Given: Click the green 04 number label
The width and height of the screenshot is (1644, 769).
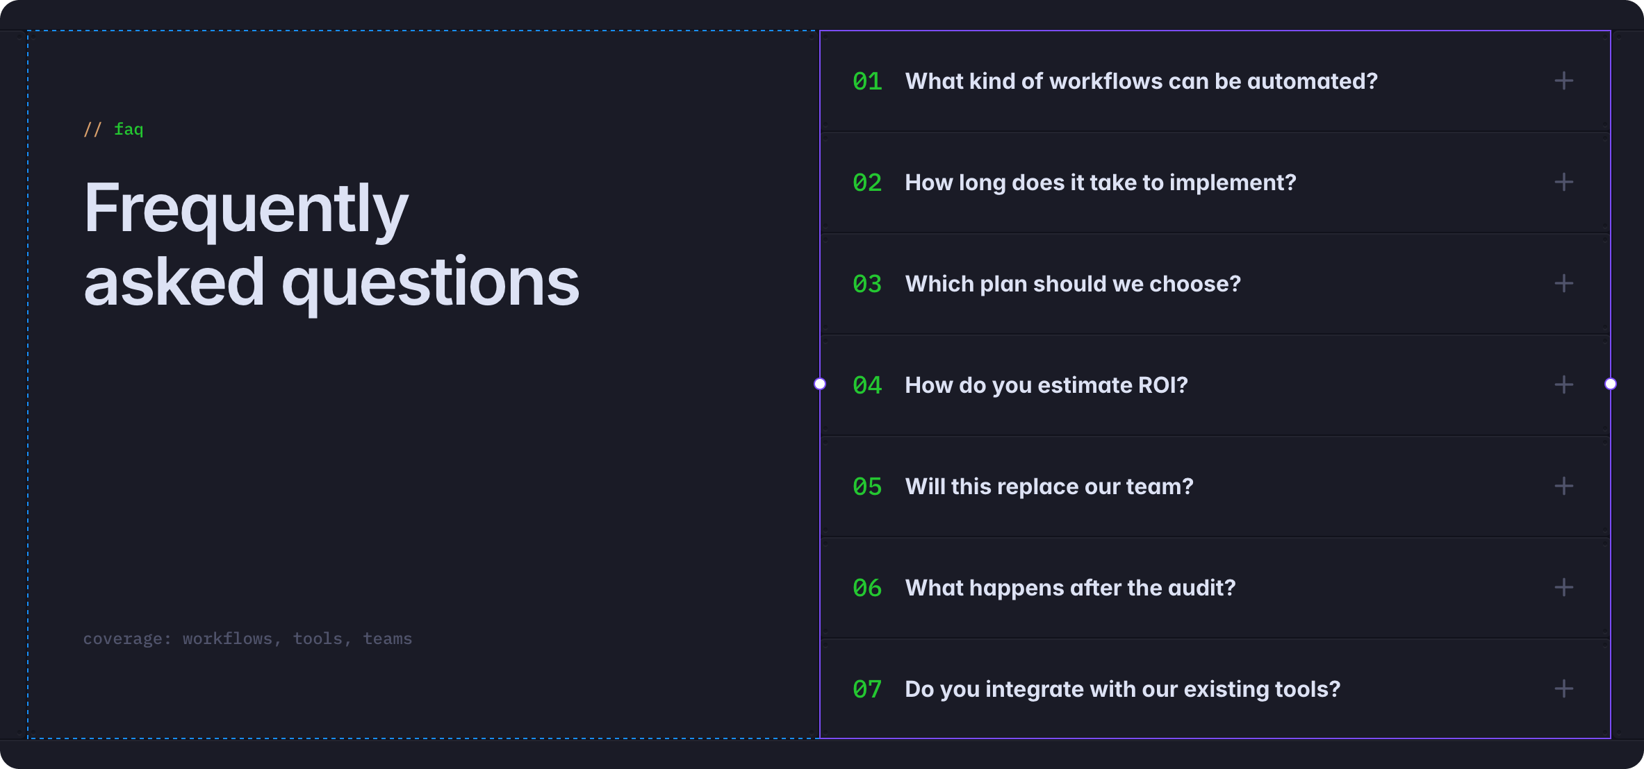Looking at the screenshot, I should tap(867, 385).
